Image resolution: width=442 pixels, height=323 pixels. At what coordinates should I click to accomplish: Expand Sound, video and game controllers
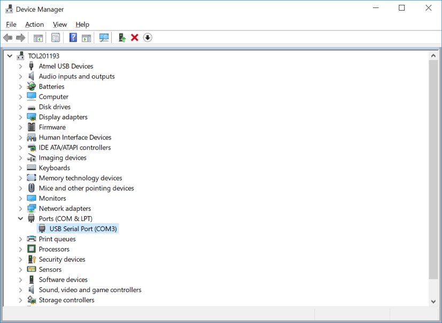click(x=20, y=290)
